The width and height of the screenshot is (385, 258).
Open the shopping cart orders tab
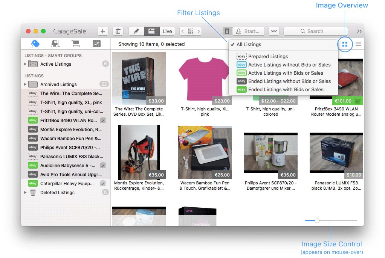coord(76,44)
